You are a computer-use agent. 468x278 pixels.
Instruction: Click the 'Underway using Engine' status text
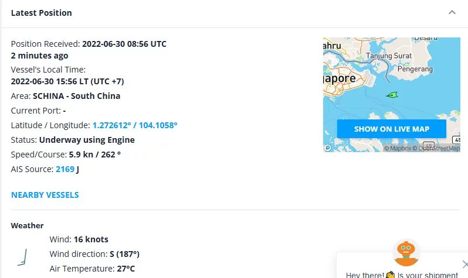[x=87, y=140]
